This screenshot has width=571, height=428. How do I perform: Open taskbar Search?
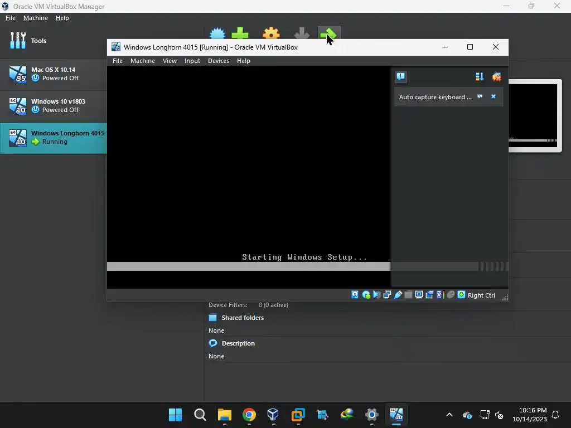[x=200, y=415]
